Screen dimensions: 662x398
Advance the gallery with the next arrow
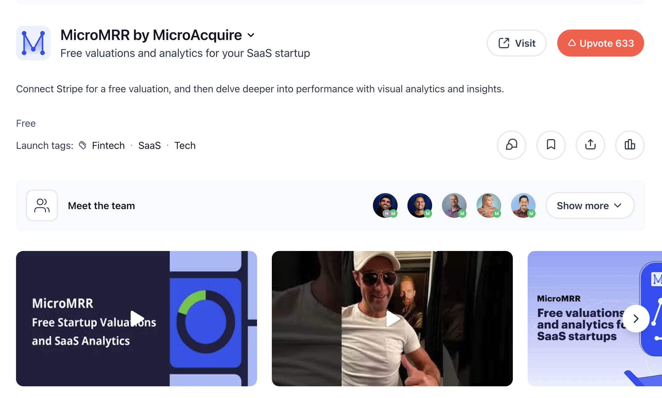coord(636,319)
